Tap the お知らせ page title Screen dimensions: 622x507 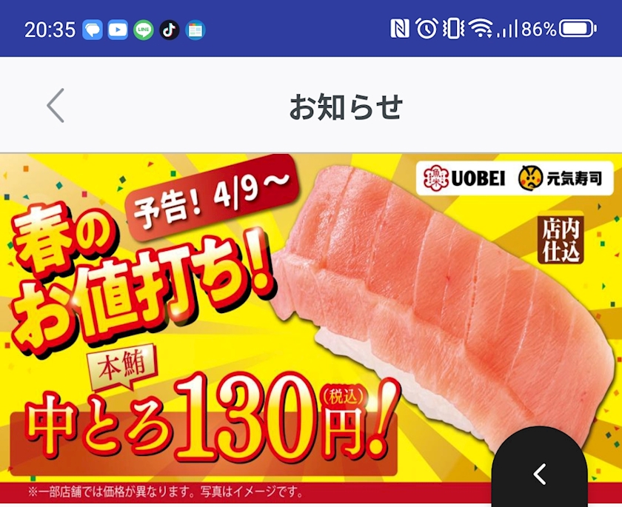346,107
